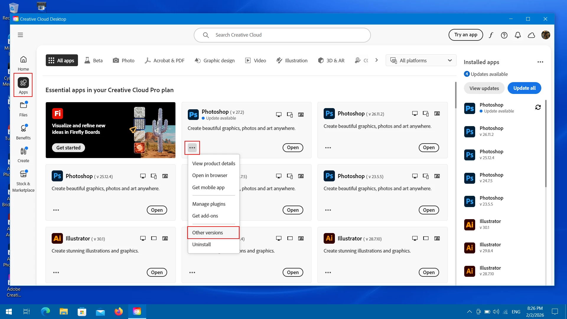Image resolution: width=567 pixels, height=319 pixels.
Task: Click the help question mark icon
Action: pos(504,35)
